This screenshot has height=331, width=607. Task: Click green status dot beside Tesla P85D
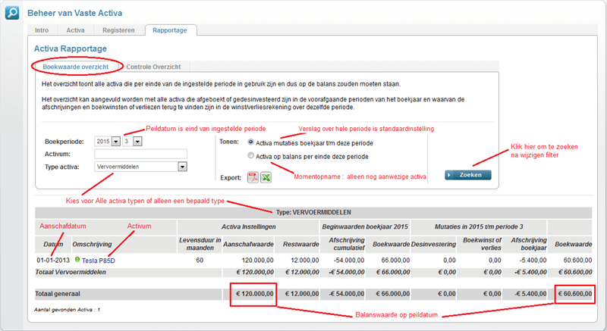tap(77, 260)
